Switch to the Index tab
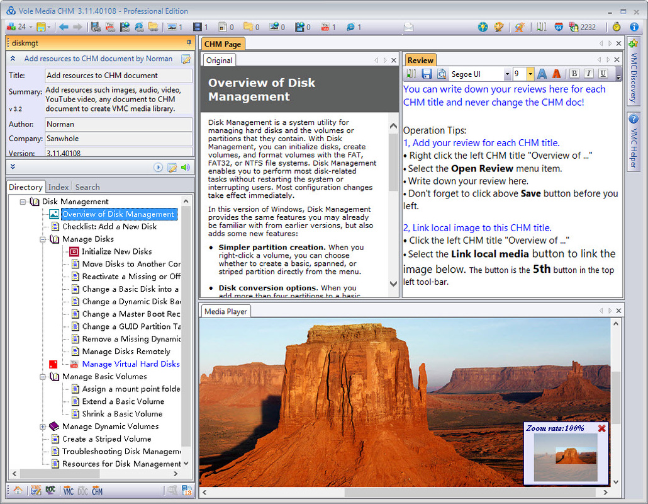 pyautogui.click(x=59, y=187)
